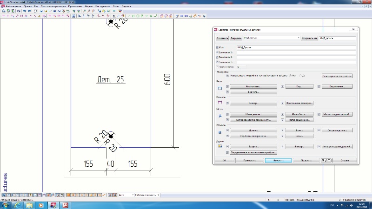
Task: Open the Рабочая плоскость dropdown
Action: [159, 195]
